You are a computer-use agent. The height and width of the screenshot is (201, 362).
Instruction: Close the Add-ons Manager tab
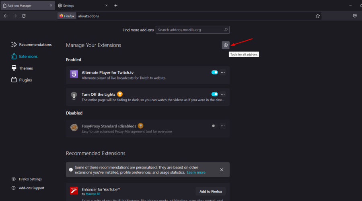[x=51, y=6]
